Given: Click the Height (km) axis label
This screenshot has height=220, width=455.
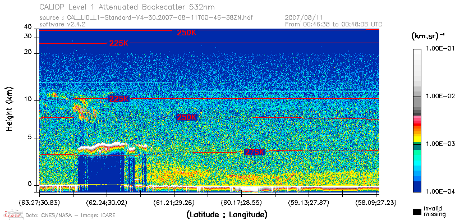Looking at the screenshot, I should pyautogui.click(x=10, y=108).
